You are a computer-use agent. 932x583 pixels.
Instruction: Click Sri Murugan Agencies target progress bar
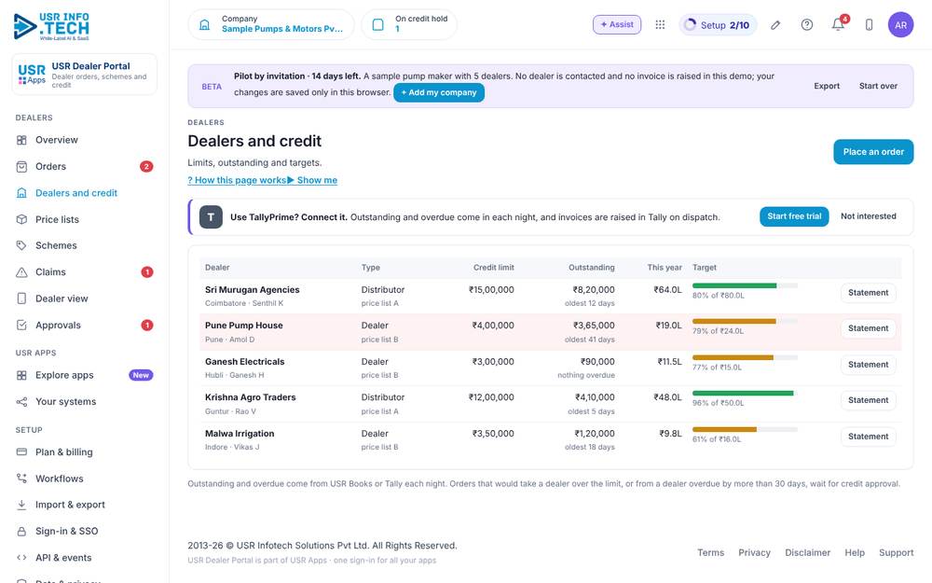[745, 285]
